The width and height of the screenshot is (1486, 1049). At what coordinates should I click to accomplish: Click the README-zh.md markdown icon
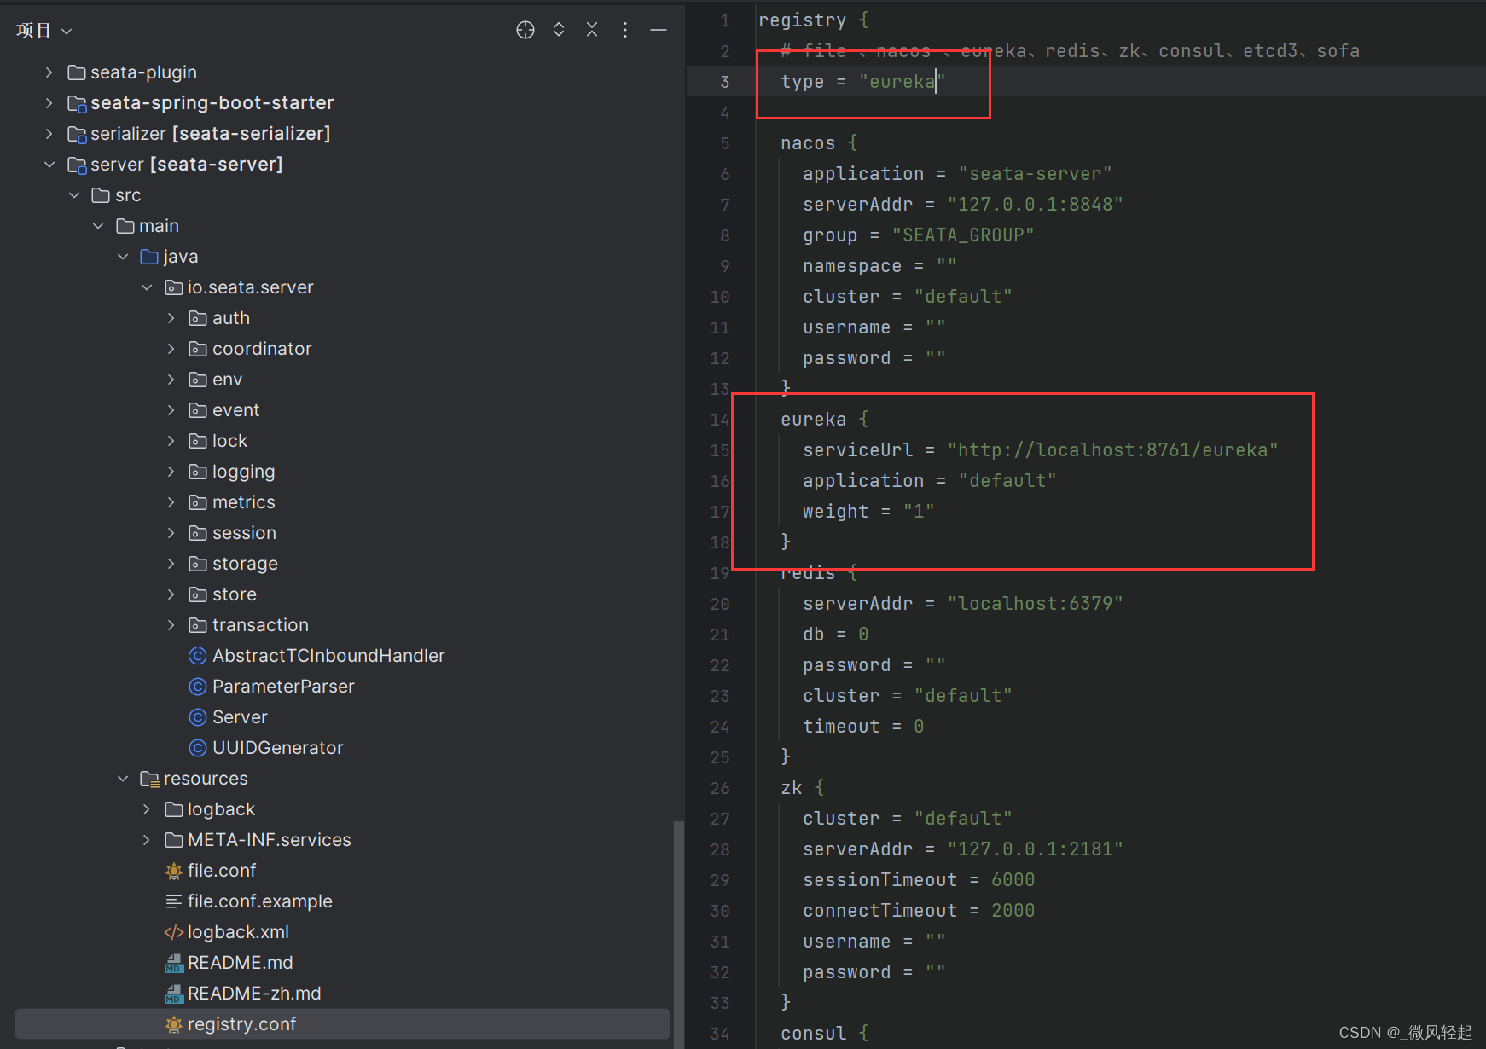coord(174,994)
